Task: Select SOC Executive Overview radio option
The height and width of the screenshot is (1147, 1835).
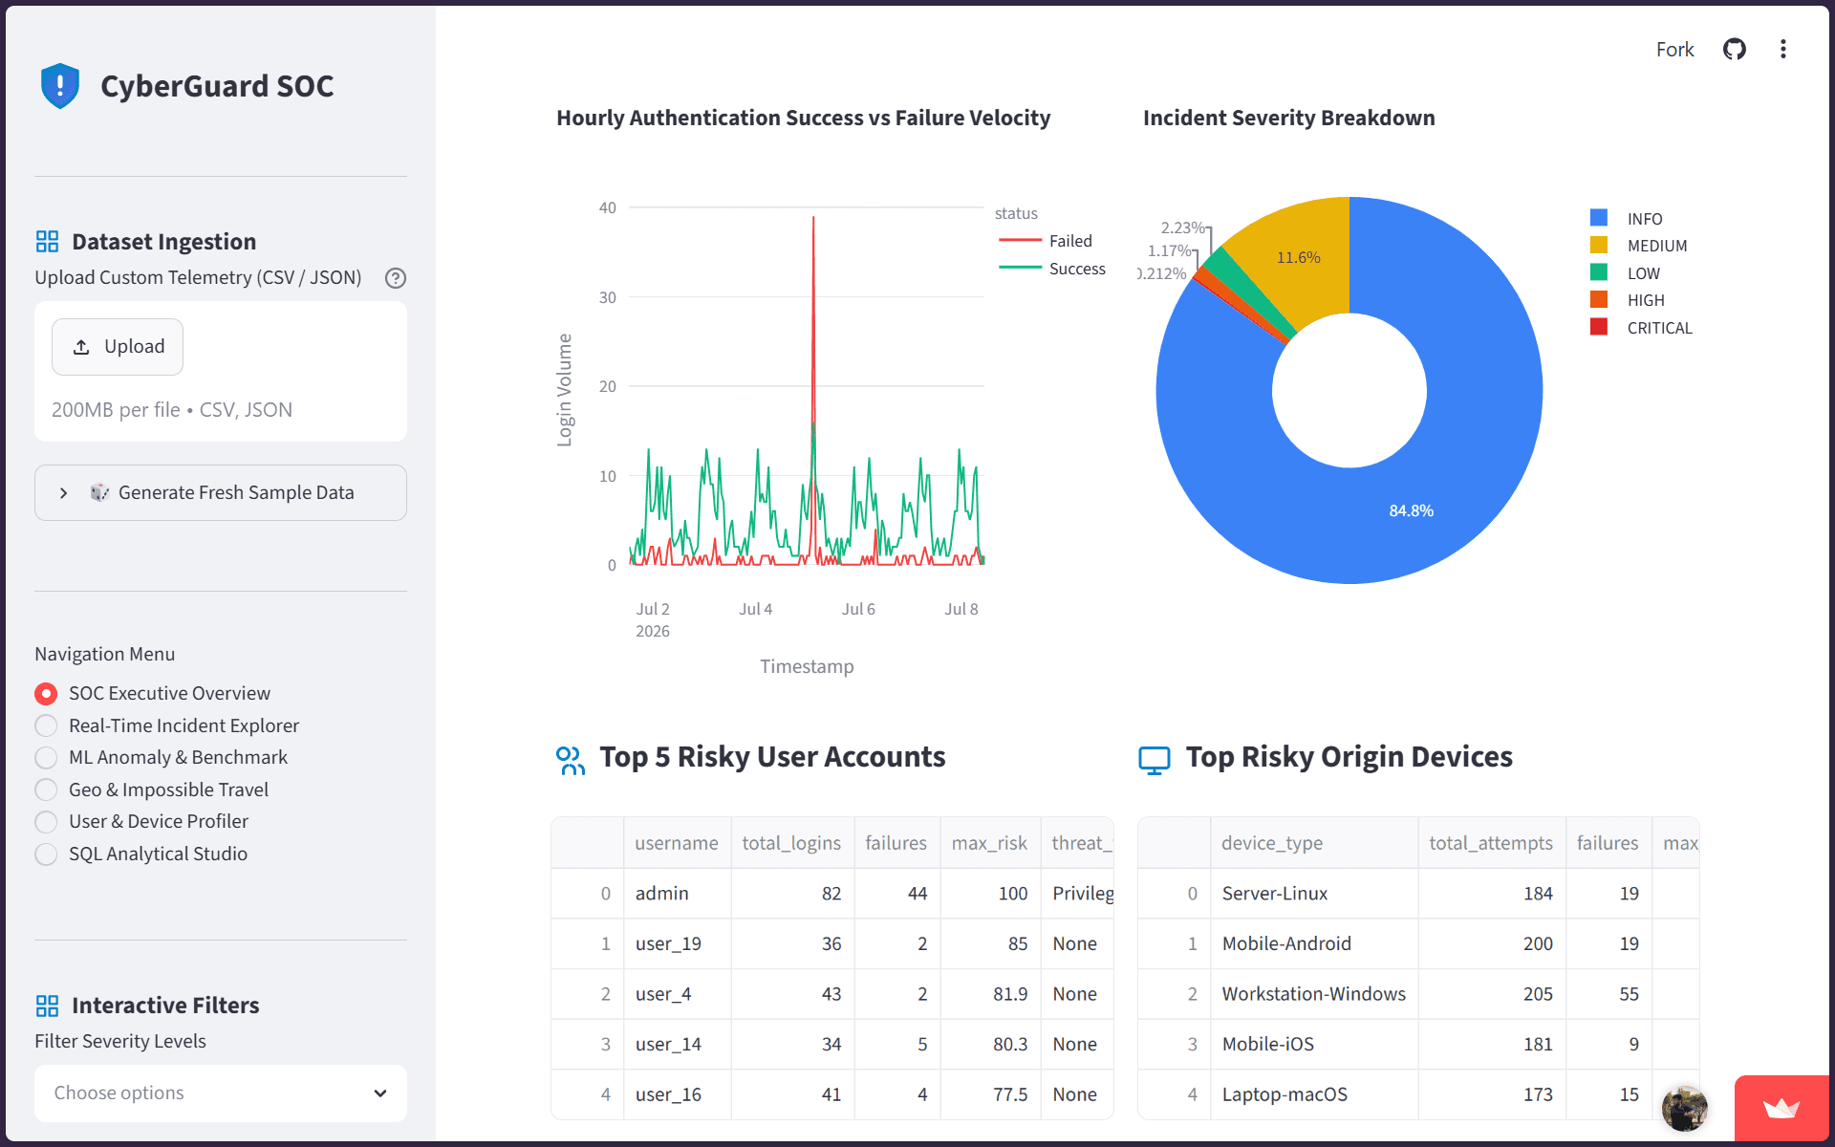Action: tap(46, 693)
